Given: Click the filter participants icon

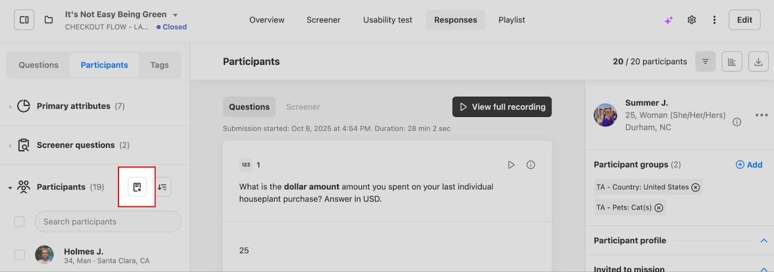Looking at the screenshot, I should click(705, 62).
